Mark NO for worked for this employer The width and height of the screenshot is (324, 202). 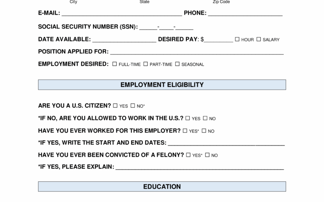[204, 131]
